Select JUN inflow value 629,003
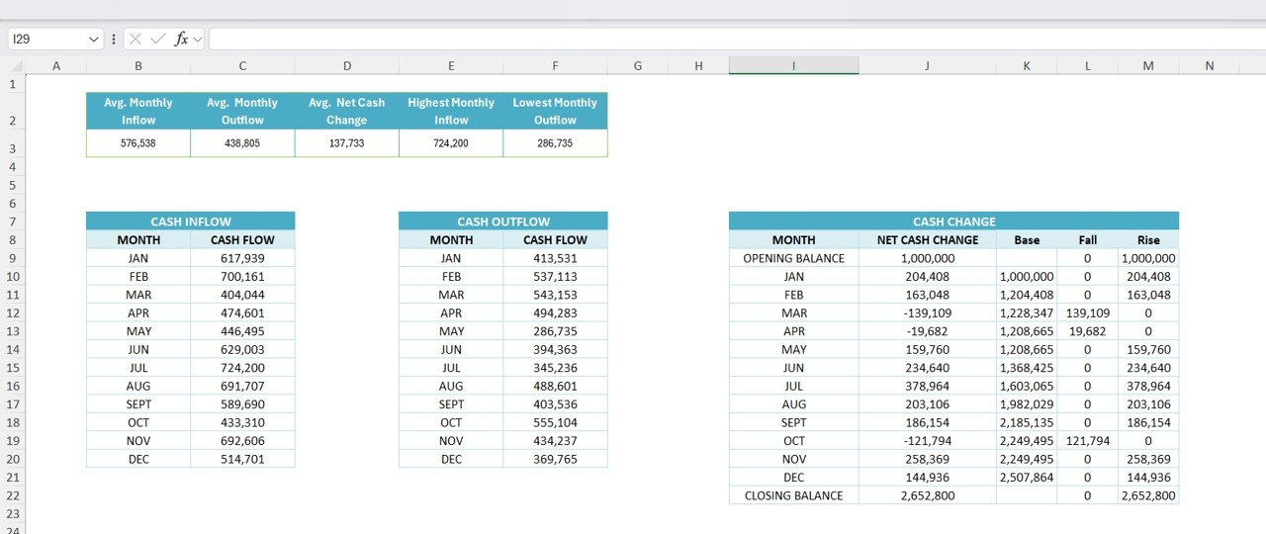Image resolution: width=1266 pixels, height=534 pixels. [x=242, y=349]
